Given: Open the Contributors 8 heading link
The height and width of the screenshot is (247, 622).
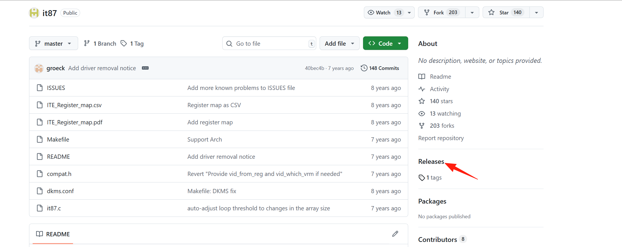Looking at the screenshot, I should pos(442,239).
